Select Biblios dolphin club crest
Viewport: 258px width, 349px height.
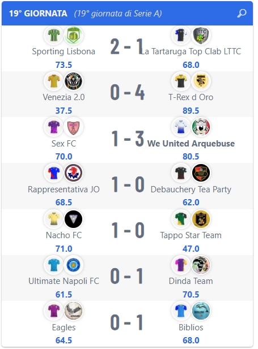tap(201, 311)
